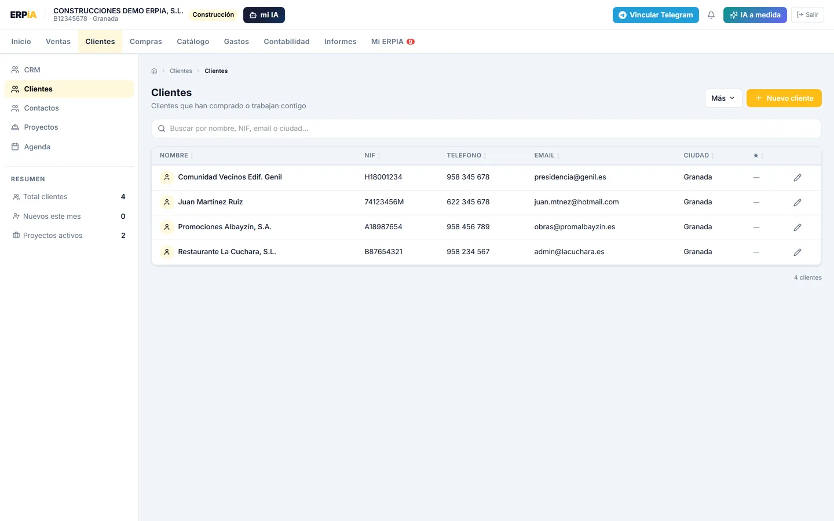Click the Construcción sector badge
The width and height of the screenshot is (834, 521).
(213, 15)
